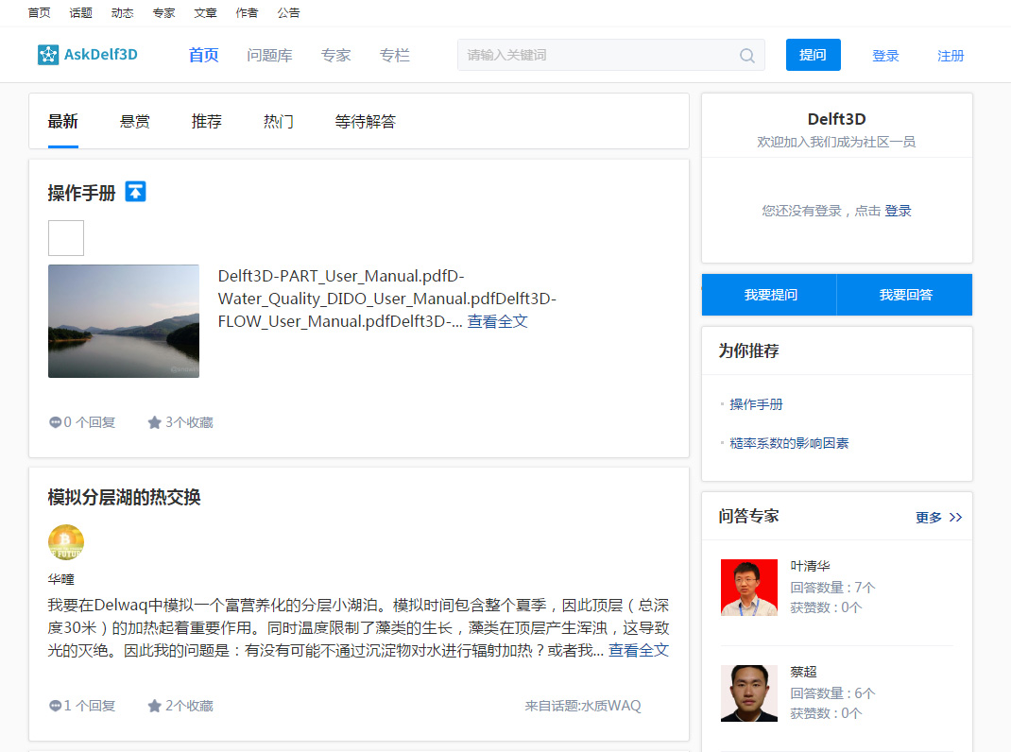Click the Delft3D heading in the welcome panel
Screen dimensions: 1011x752
836,119
